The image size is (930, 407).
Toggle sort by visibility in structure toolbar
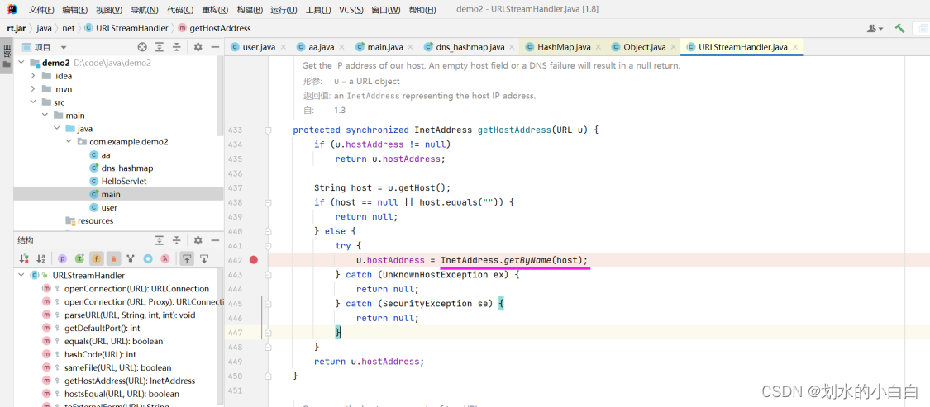(24, 258)
